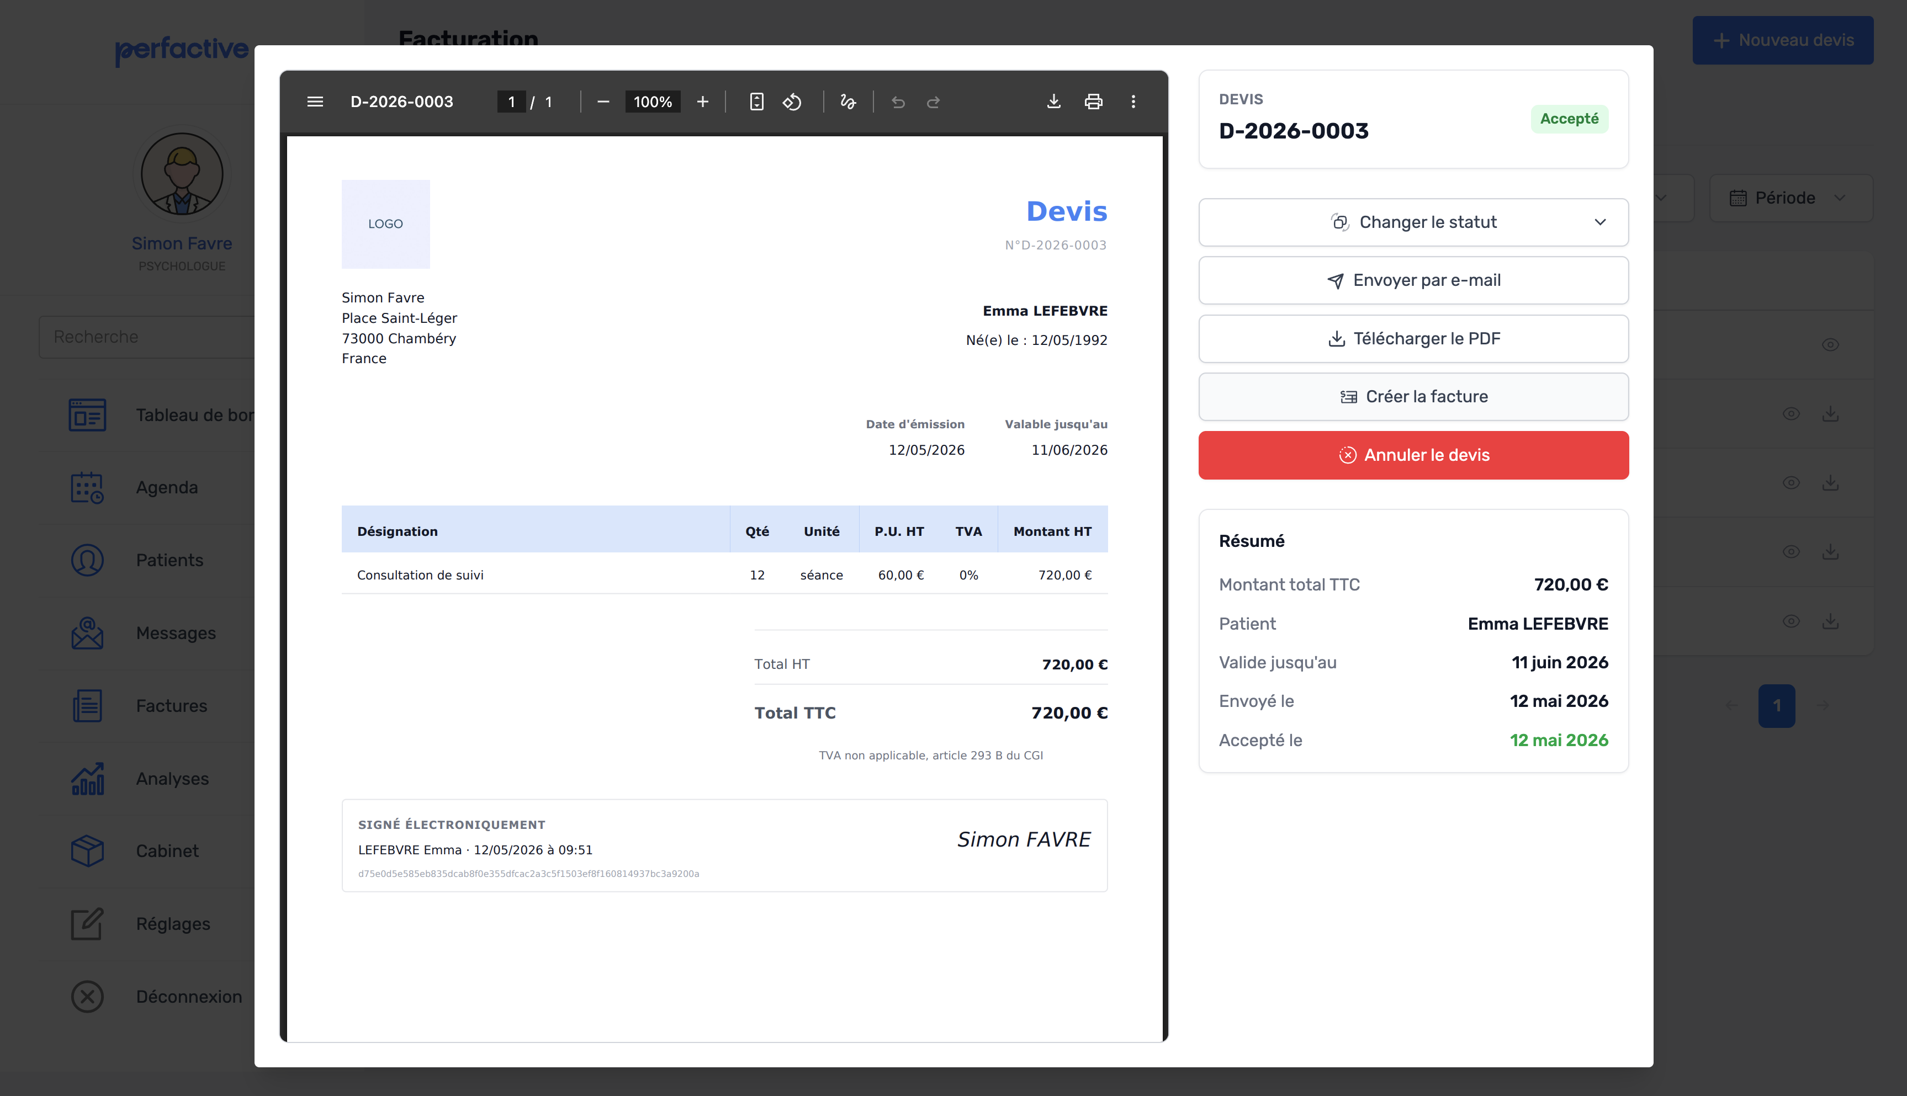Image resolution: width=1907 pixels, height=1096 pixels.
Task: Zoom in the PDF with plus icon
Action: [702, 102]
